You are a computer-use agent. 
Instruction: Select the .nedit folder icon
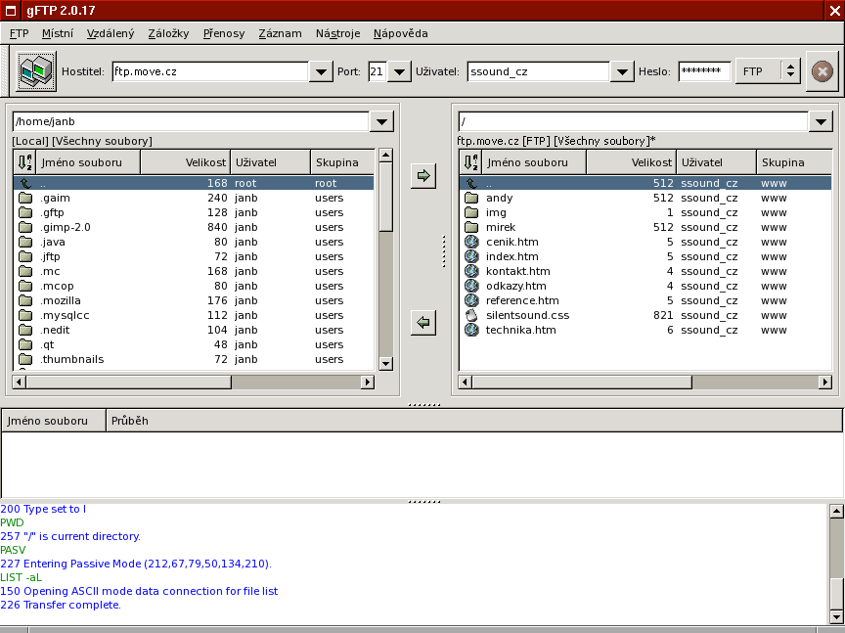point(25,330)
